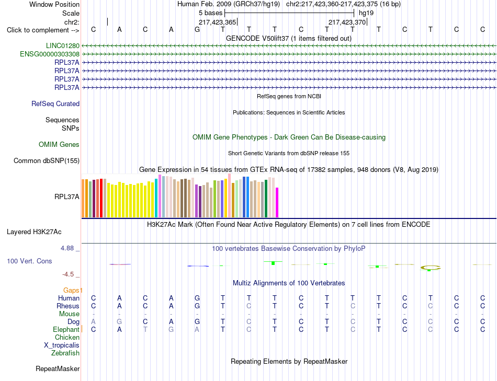Click the GTEx Gene Expression track title
Screen dimensions: 497x381
pos(289,170)
